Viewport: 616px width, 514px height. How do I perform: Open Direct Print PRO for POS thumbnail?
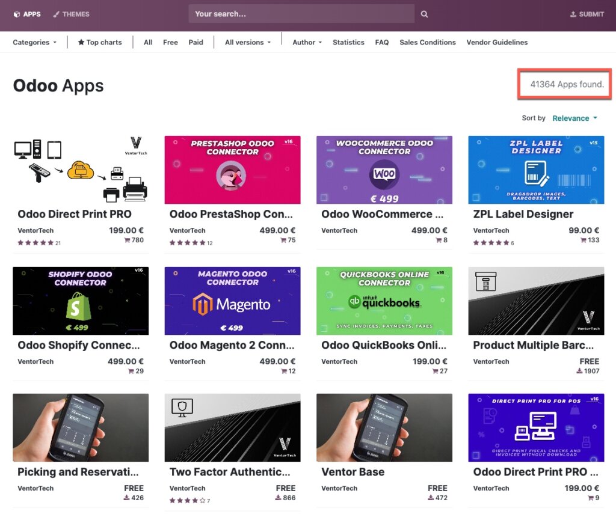pos(536,427)
